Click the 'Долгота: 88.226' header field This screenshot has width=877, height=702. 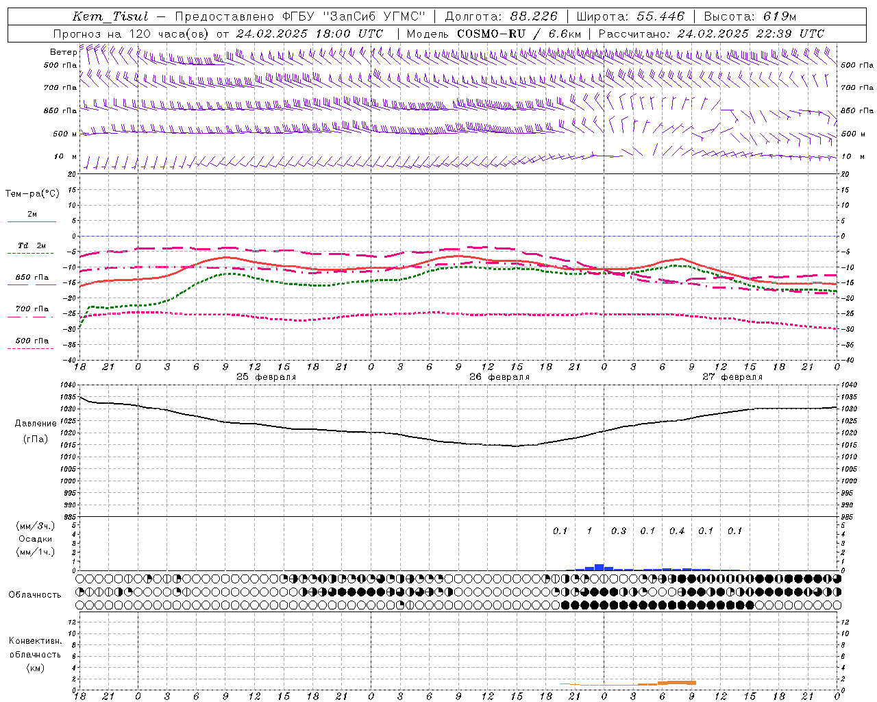[501, 16]
